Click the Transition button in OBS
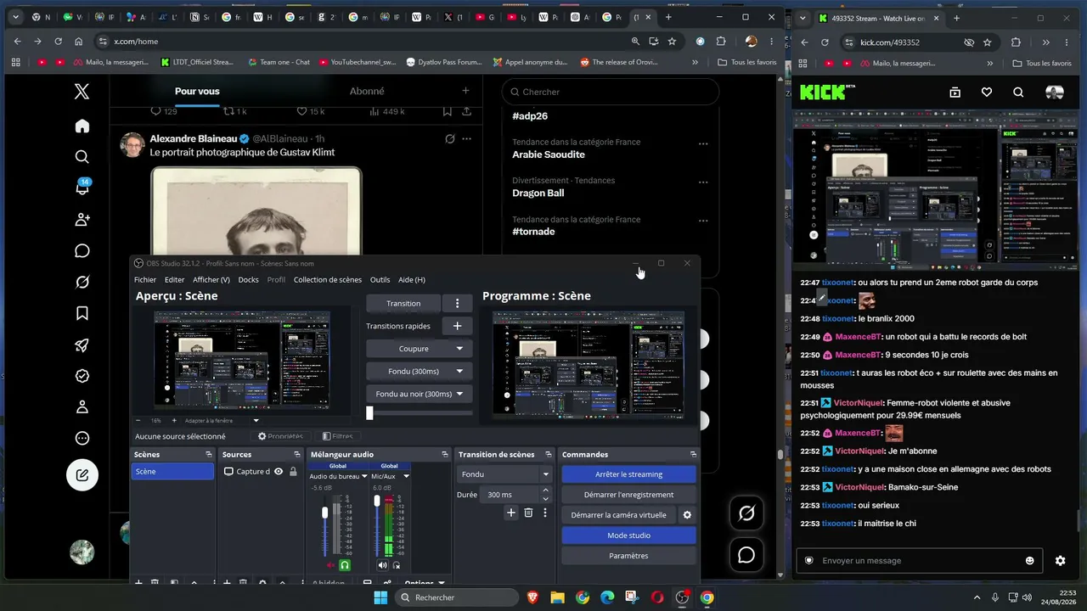 (403, 303)
